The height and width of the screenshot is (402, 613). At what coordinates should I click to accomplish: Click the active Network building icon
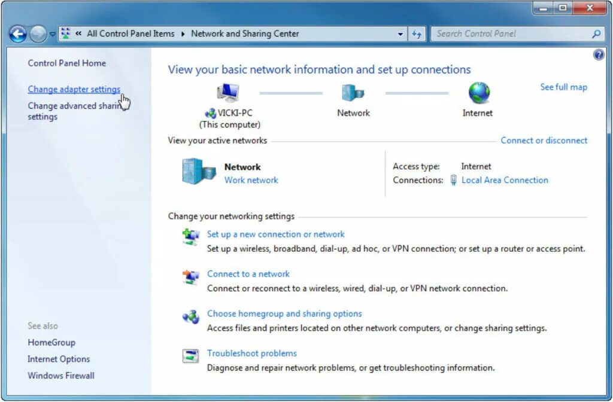[199, 171]
